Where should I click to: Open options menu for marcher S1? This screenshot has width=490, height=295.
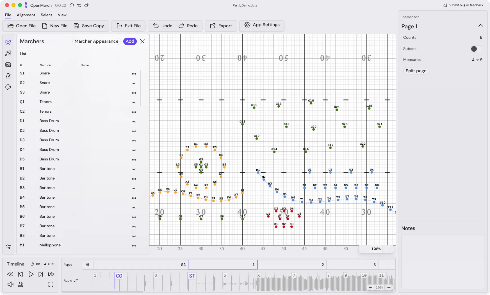pos(134,74)
